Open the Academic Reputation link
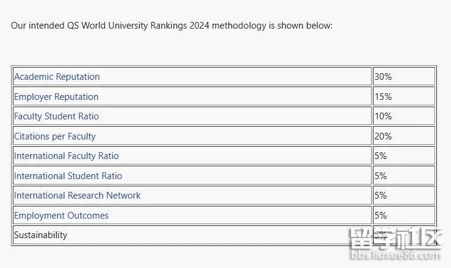The width and height of the screenshot is (451, 268). [x=57, y=77]
